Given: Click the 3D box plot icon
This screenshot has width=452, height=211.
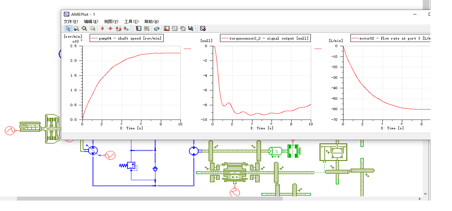Looking at the screenshot, I should [x=182, y=28].
